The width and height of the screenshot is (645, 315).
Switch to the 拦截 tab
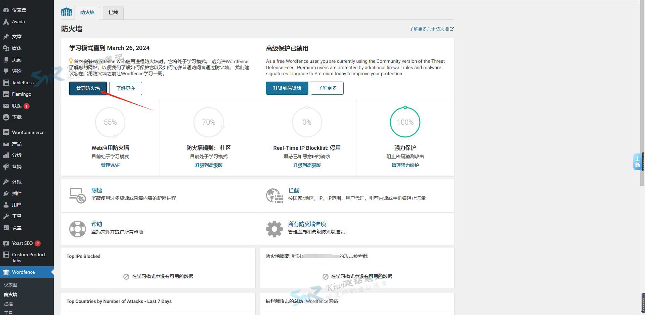(x=113, y=12)
